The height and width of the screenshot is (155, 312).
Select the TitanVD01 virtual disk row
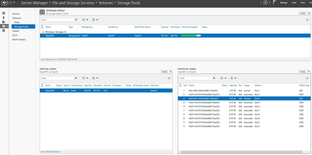click(x=106, y=91)
